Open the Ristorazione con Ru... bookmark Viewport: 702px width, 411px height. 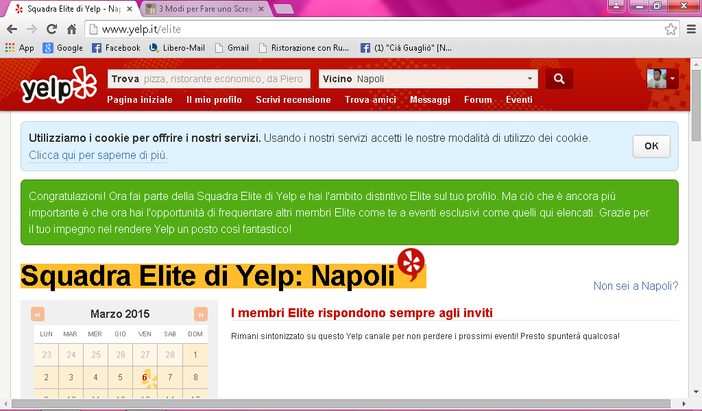pyautogui.click(x=304, y=48)
